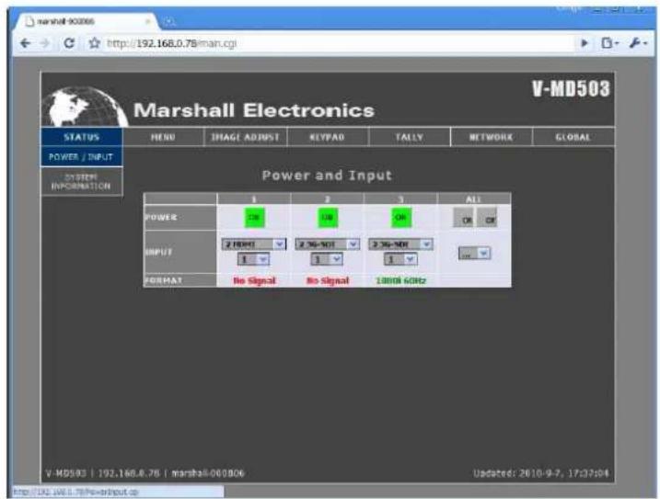The height and width of the screenshot is (499, 660).
Task: Click the Power and Input heading
Action: tap(327, 176)
